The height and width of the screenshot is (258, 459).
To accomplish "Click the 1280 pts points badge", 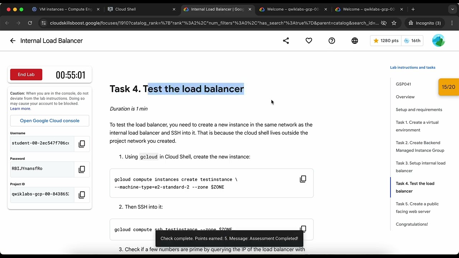I will click(385, 41).
